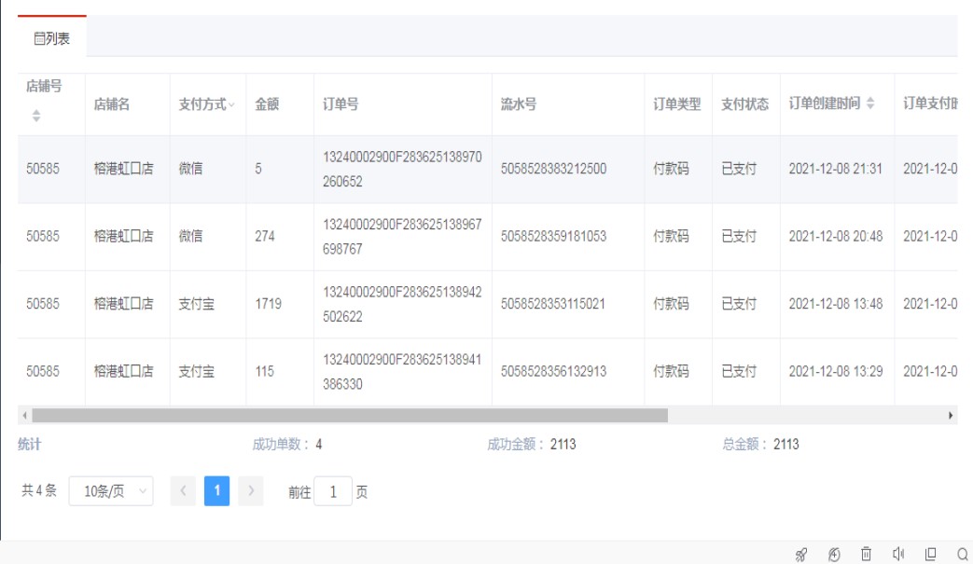The height and width of the screenshot is (564, 973).
Task: Click the split window icon in status bar
Action: tap(930, 555)
